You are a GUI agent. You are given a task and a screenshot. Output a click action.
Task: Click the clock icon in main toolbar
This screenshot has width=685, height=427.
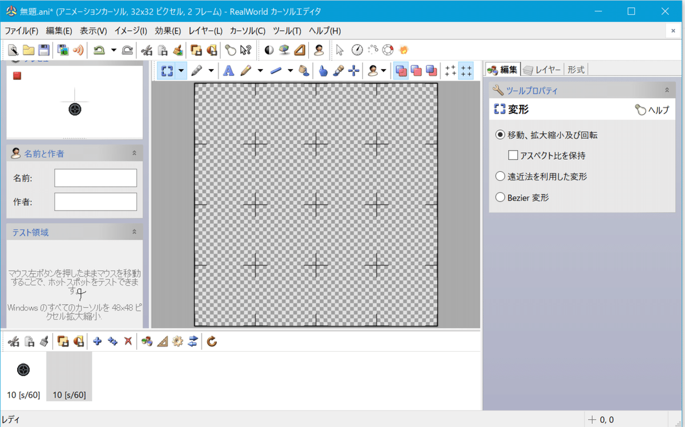pos(357,50)
